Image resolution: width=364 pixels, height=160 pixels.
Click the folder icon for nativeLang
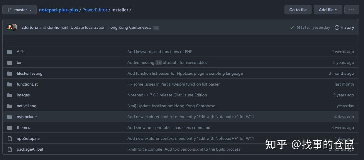pyautogui.click(x=10, y=106)
